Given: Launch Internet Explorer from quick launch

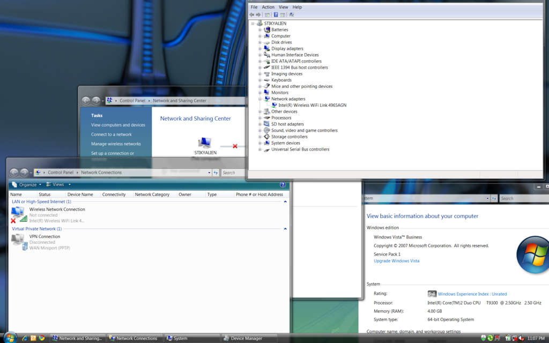Looking at the screenshot, I should [25, 338].
